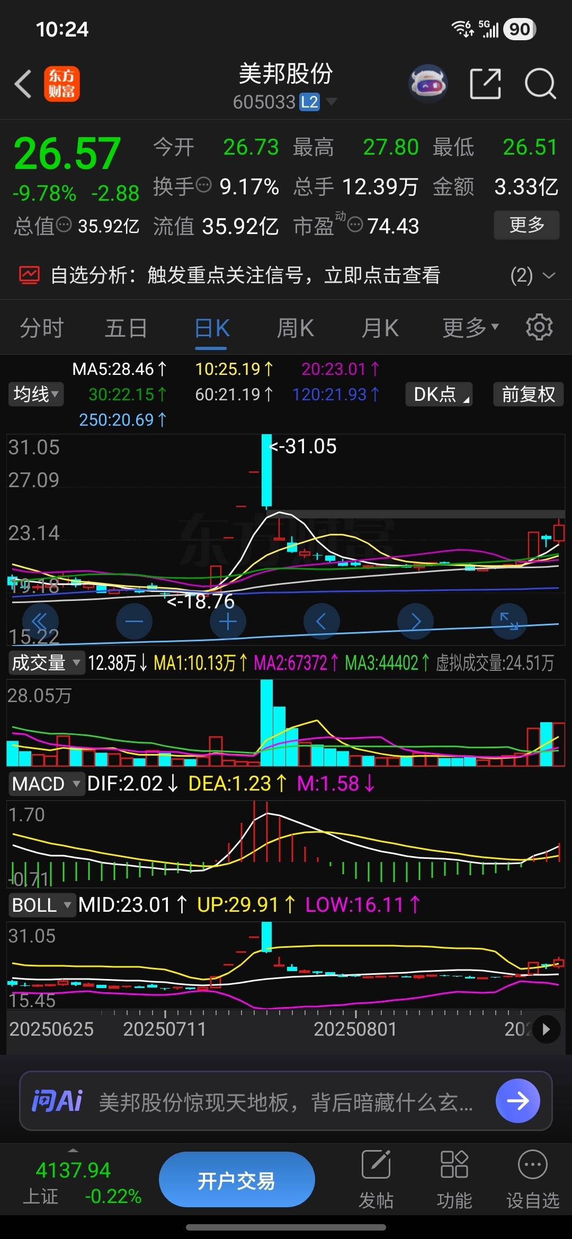Tap LOW:16.11 BOLL value
The width and height of the screenshot is (572, 1239).
(363, 905)
